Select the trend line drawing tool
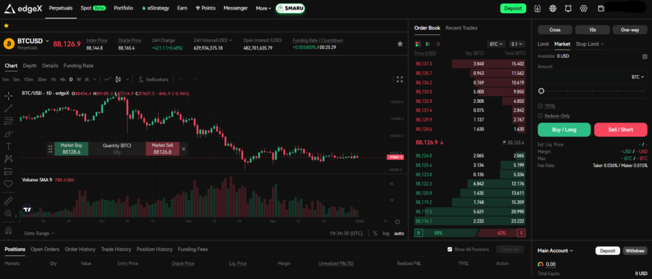Image resolution: width=652 pixels, height=279 pixels. click(x=8, y=108)
